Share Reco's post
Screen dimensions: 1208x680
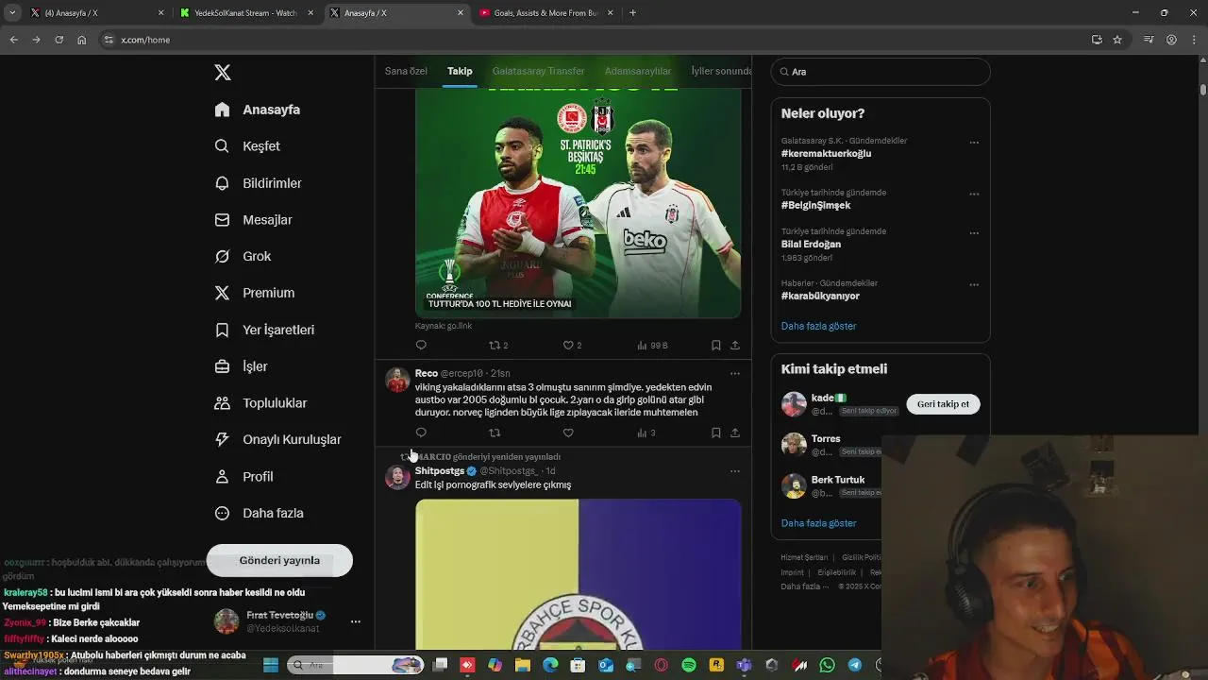tap(735, 433)
